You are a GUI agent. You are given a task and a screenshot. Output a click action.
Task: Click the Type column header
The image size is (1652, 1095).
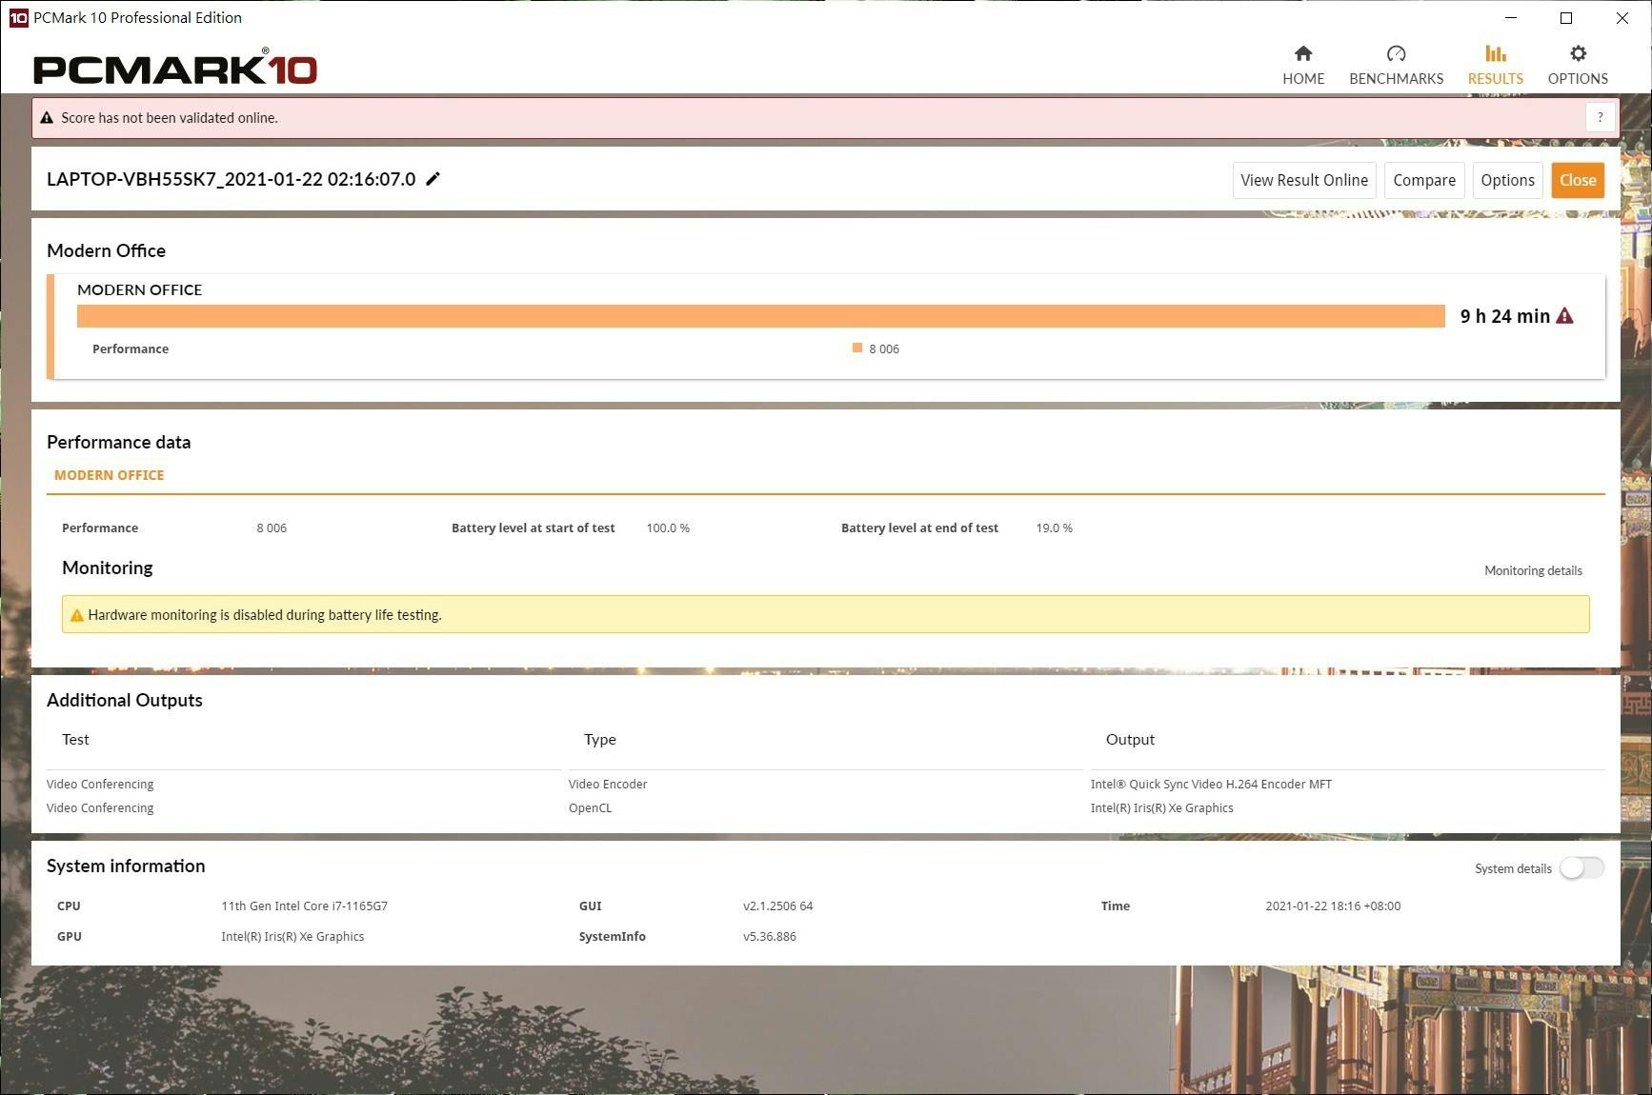(x=599, y=739)
